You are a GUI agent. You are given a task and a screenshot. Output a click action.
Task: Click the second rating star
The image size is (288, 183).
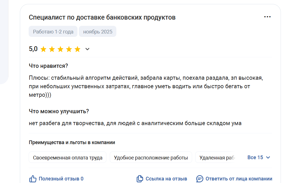pos(52,49)
